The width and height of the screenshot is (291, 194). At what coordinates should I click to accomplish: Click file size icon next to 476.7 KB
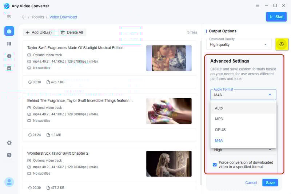pos(48,82)
